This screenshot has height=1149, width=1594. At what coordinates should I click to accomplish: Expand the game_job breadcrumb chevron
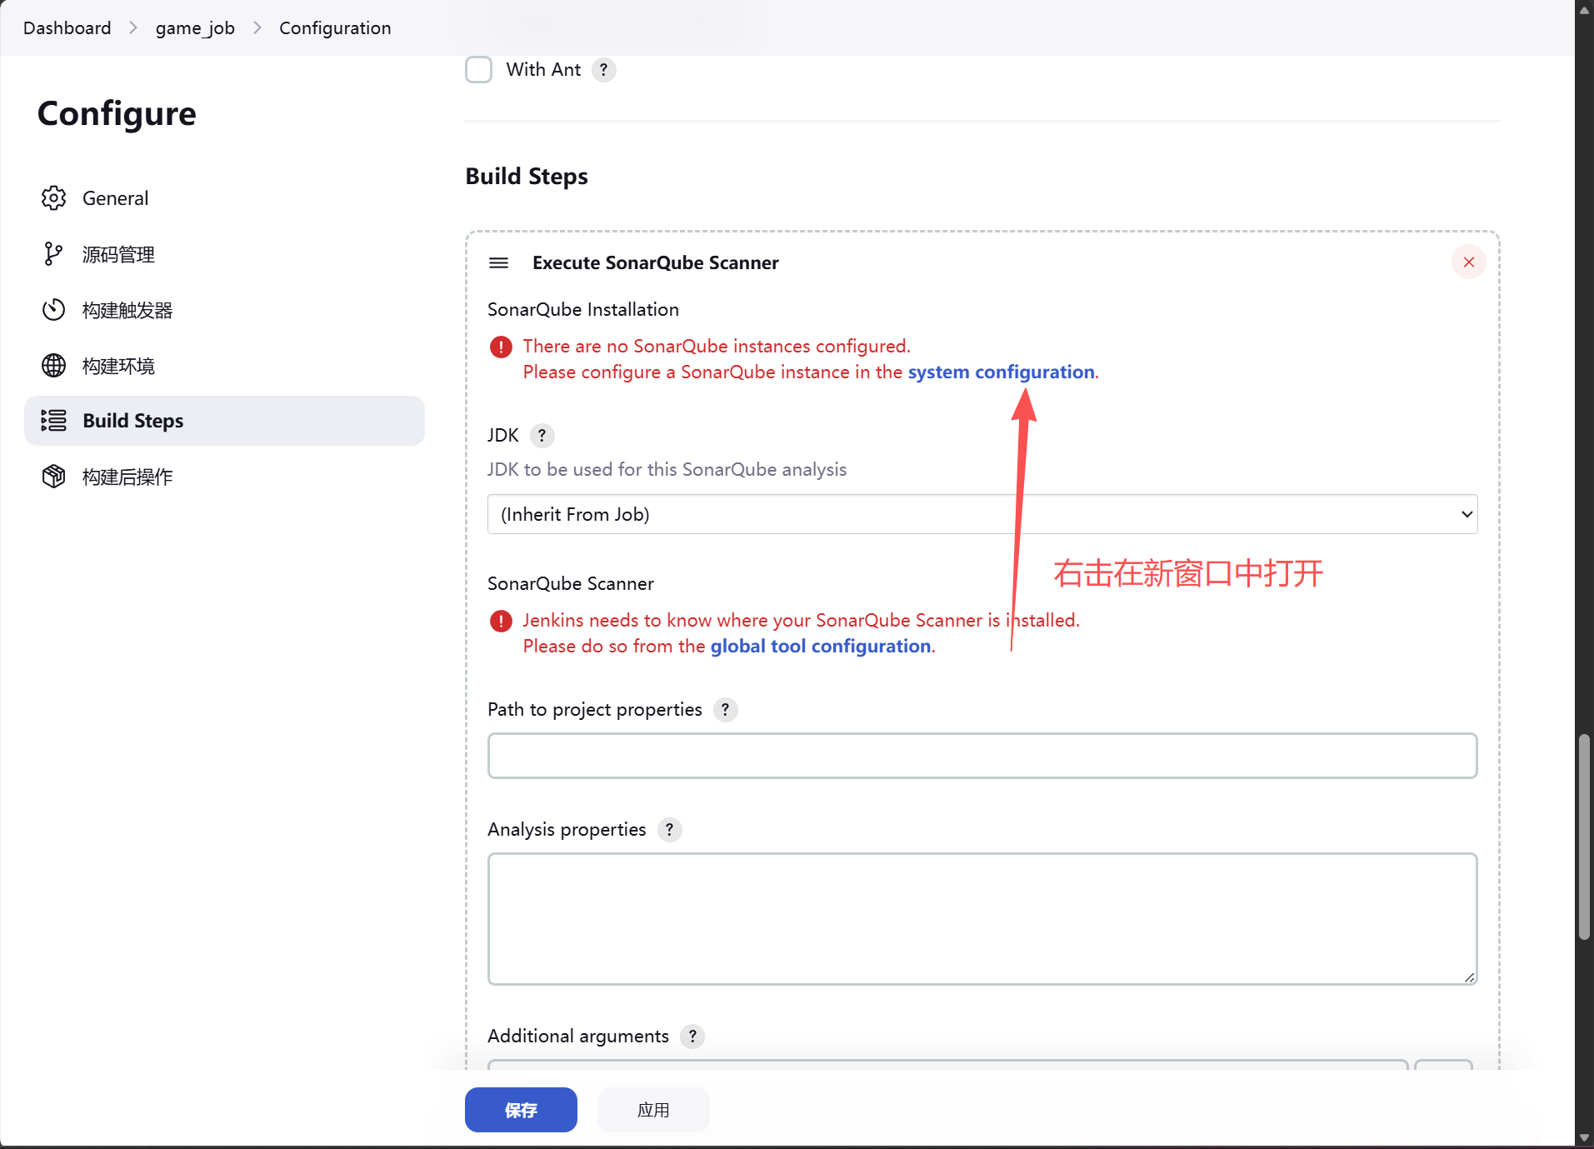coord(257,28)
